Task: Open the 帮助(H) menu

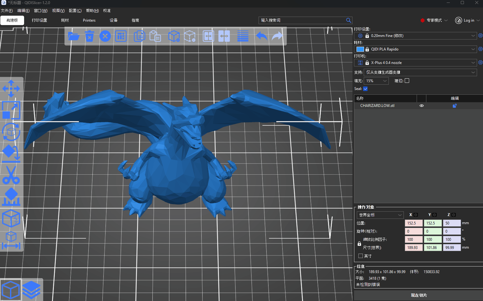Action: 92,11
